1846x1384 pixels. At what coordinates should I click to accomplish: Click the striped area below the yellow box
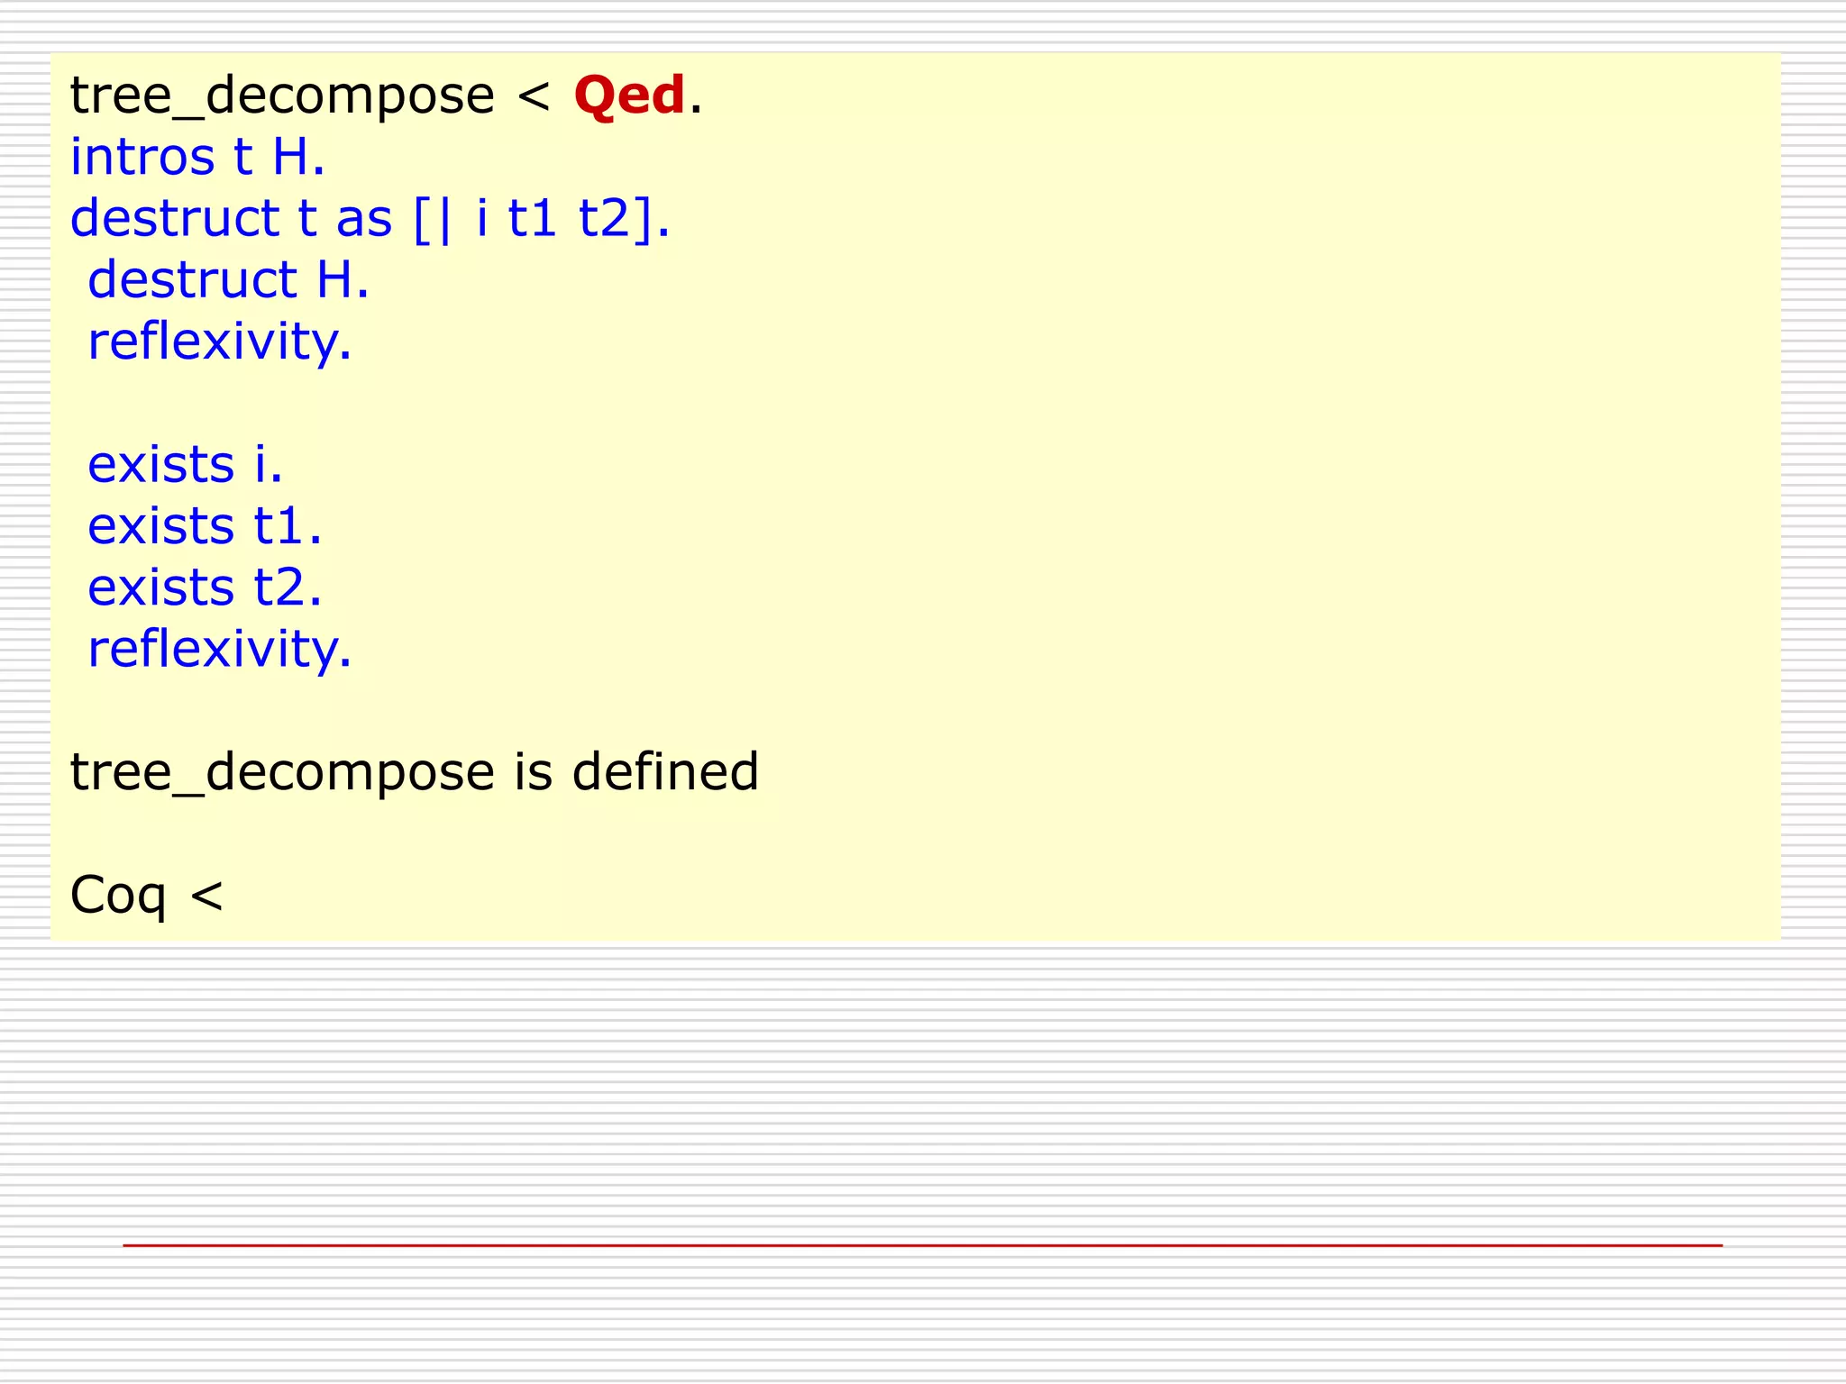coord(921,1081)
